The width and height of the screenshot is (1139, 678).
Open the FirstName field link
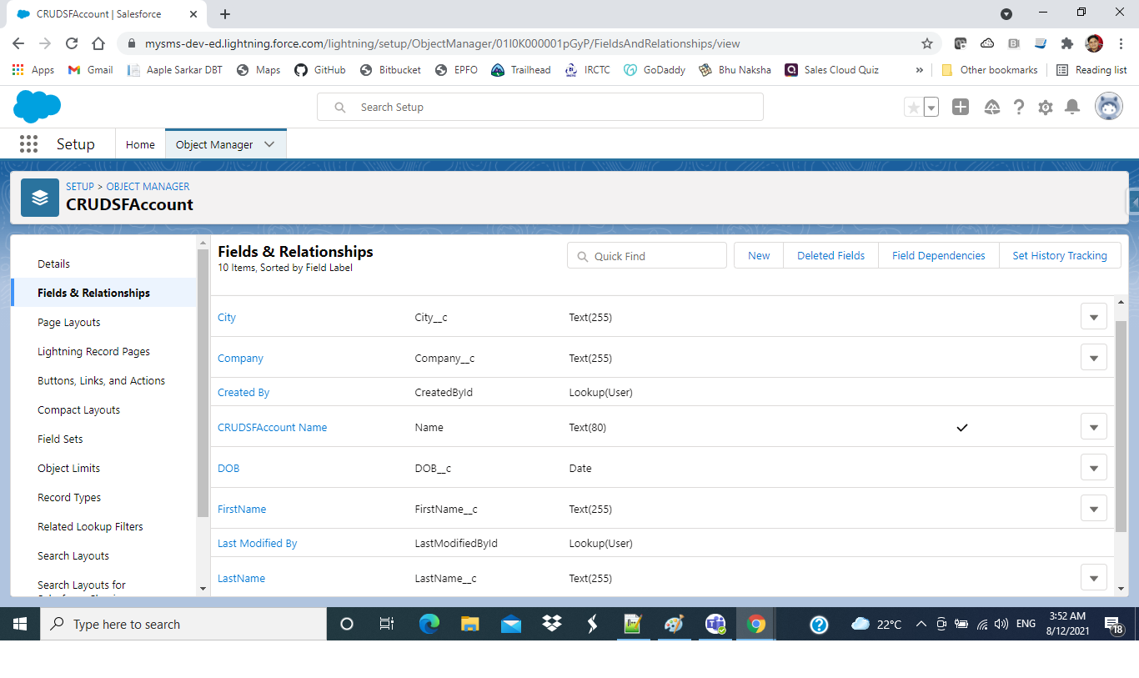(242, 509)
